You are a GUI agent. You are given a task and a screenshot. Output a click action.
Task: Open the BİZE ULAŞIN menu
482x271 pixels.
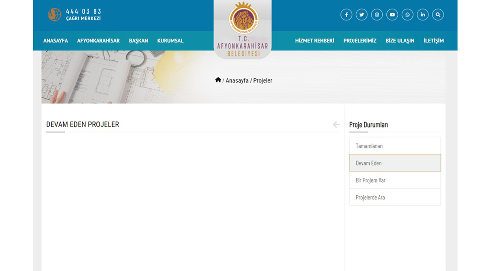click(400, 41)
